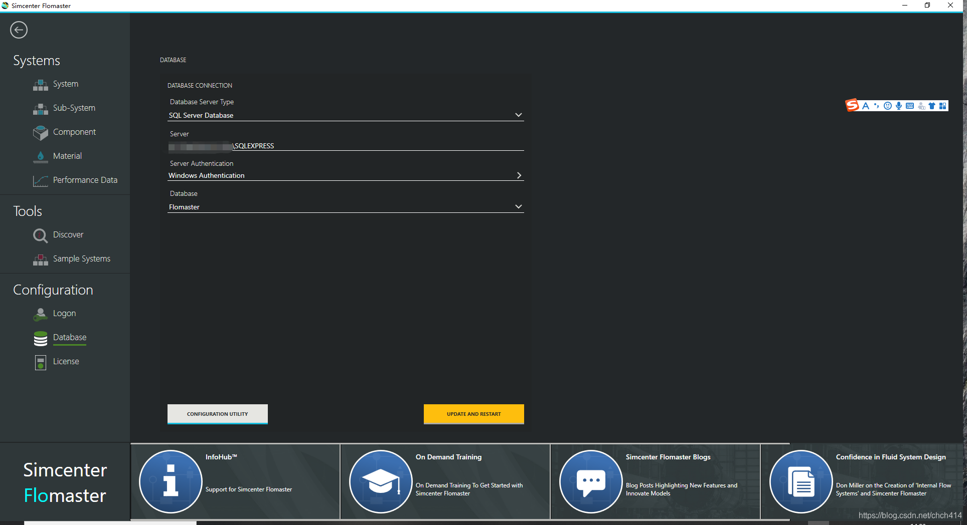The height and width of the screenshot is (525, 967).
Task: Expand Server Authentication options
Action: point(346,175)
